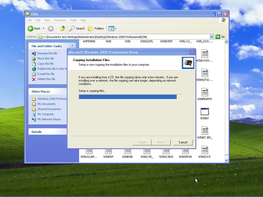
Task: Click the WIN.CO_ file label
Action: click(x=185, y=41)
